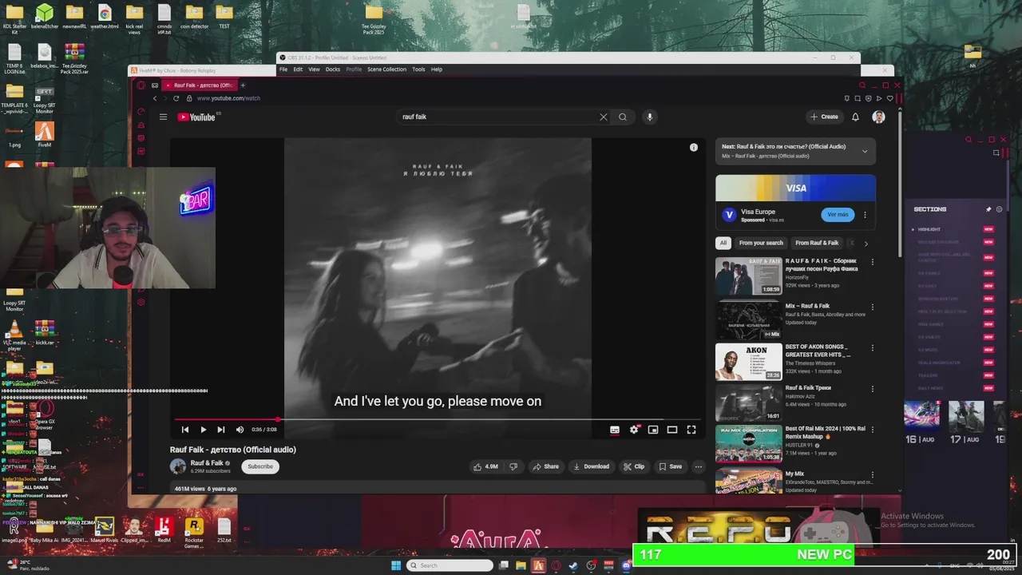Screen dimensions: 1022x575
Task: Go to the previous video
Action: pyautogui.click(x=185, y=430)
